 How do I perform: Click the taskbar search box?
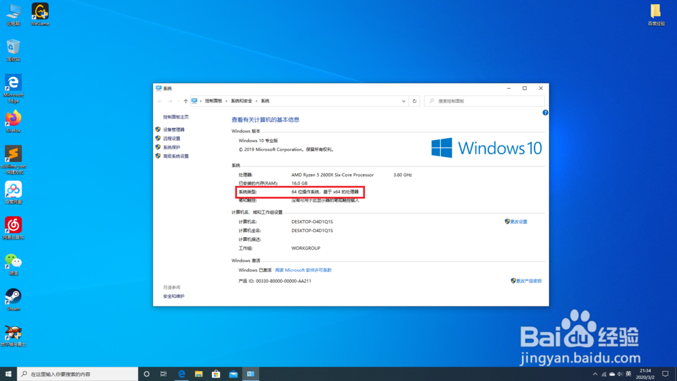click(x=78, y=374)
